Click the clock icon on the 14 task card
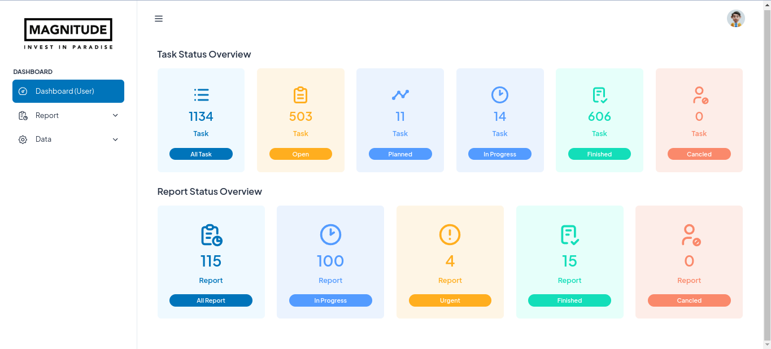This screenshot has width=771, height=349. [500, 94]
